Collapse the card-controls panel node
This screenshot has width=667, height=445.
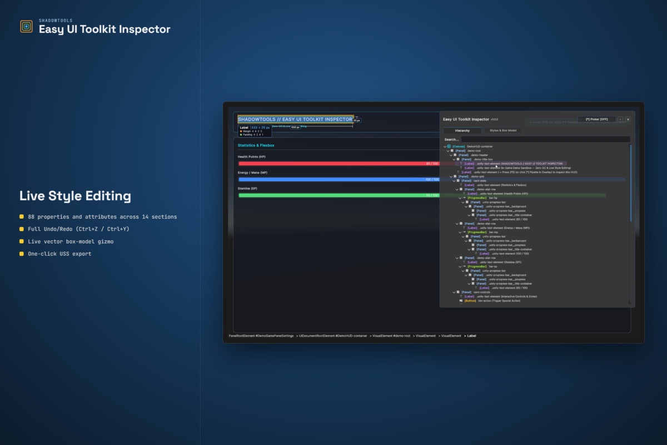coord(454,293)
